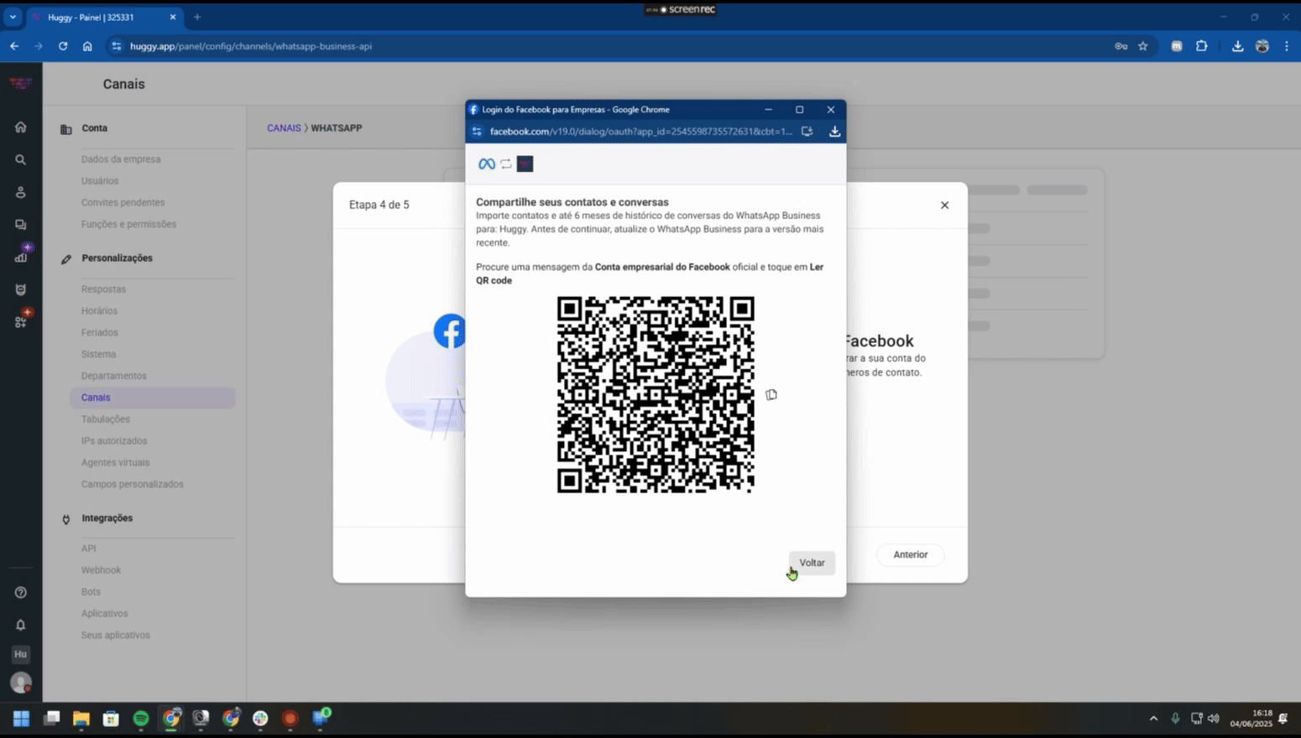1301x738 pixels.
Task: Open Departamentos settings item
Action: [113, 376]
